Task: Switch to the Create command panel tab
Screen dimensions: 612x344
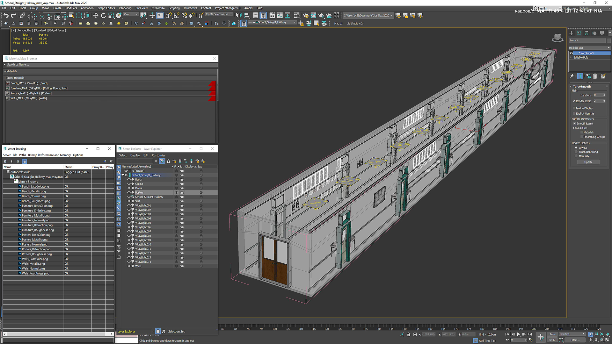Action: (x=571, y=33)
